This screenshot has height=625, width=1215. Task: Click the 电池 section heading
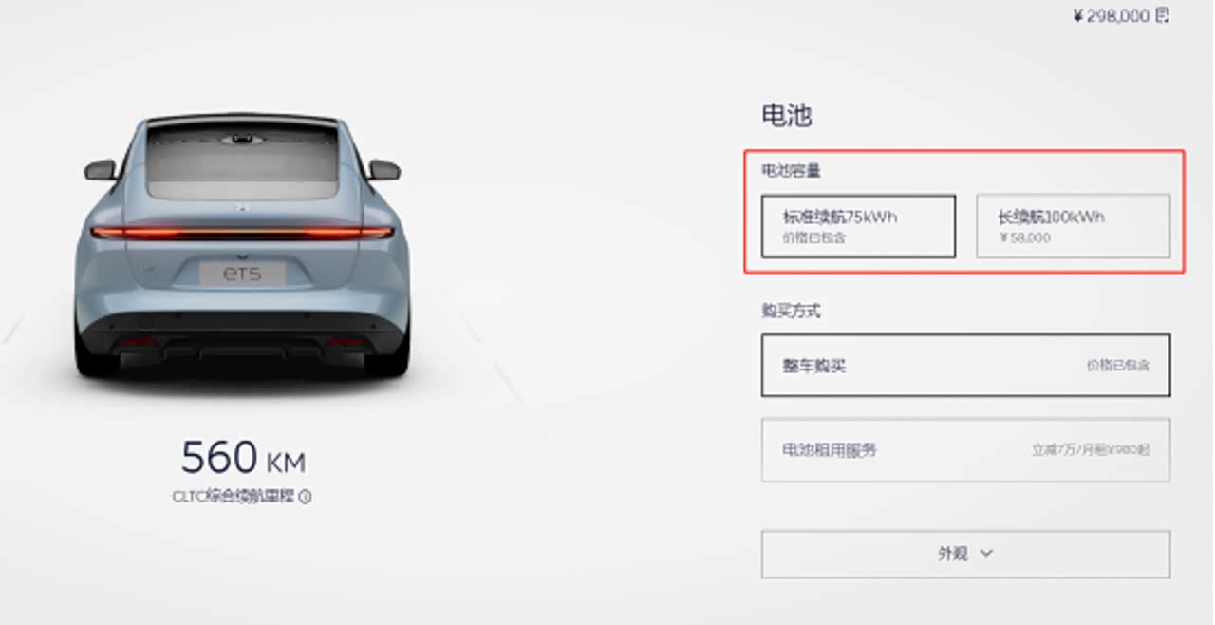click(787, 116)
